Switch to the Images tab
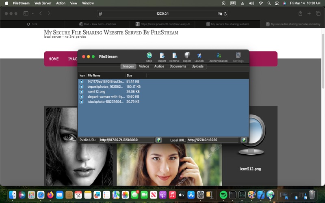This screenshot has width=325, height=203. (x=128, y=66)
